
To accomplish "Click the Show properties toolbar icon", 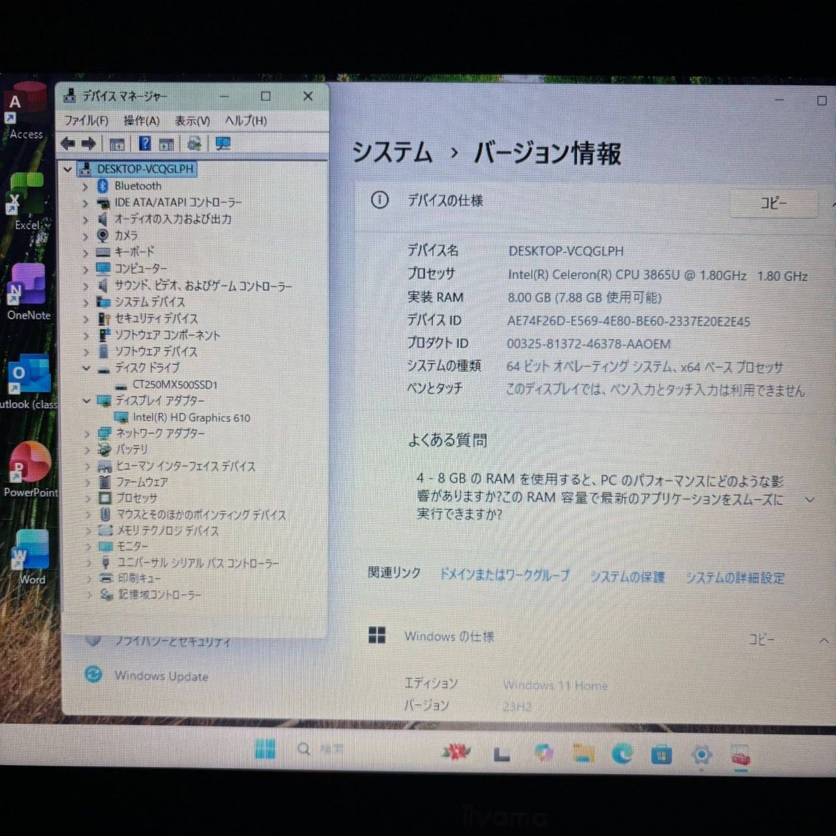I will click(x=117, y=144).
